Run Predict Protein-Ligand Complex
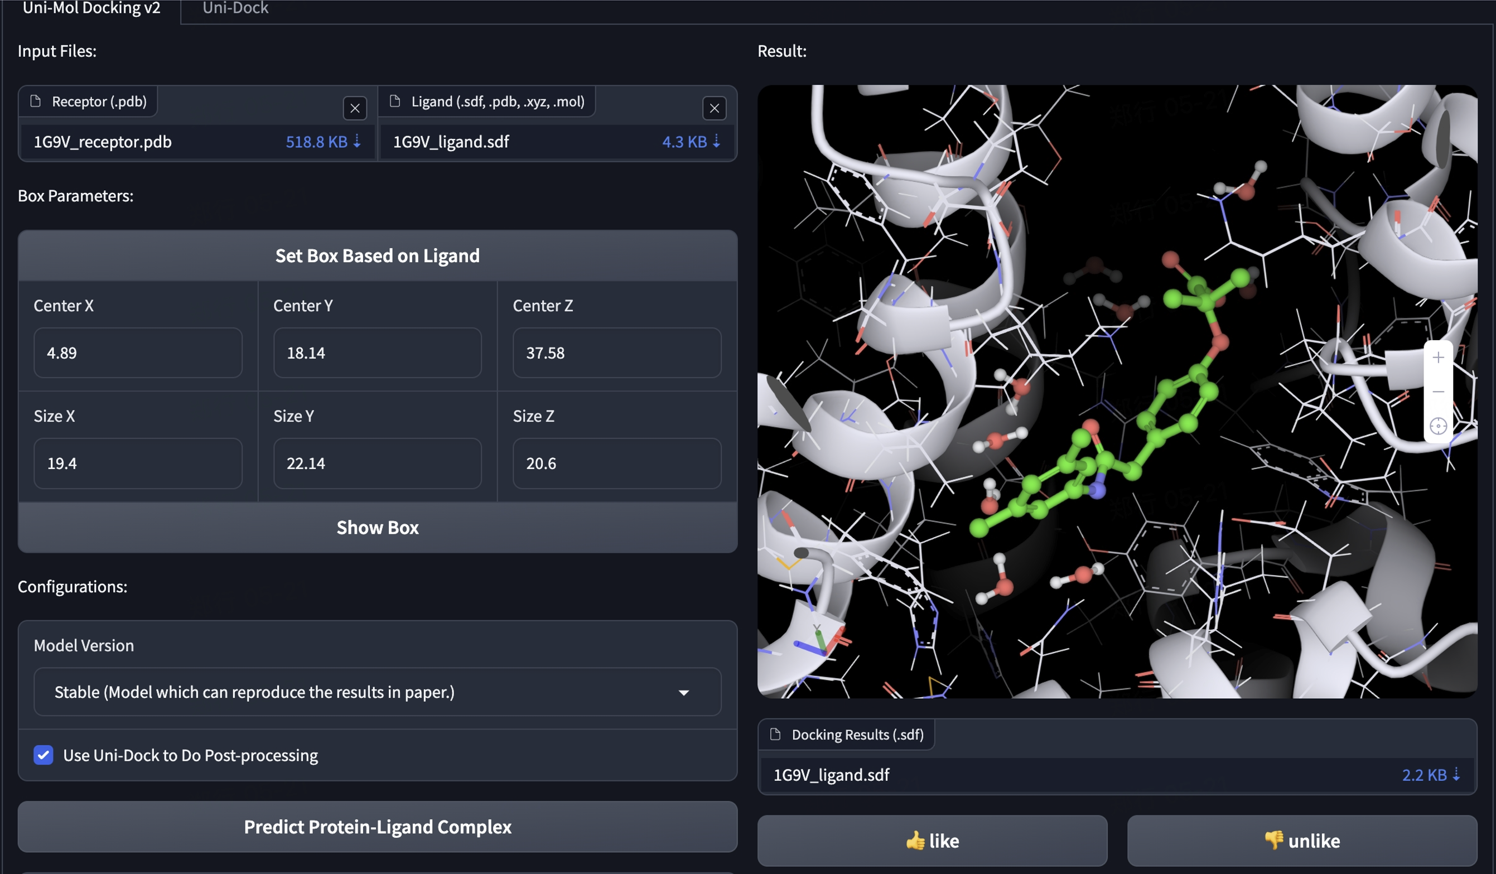The height and width of the screenshot is (874, 1496). [x=377, y=827]
